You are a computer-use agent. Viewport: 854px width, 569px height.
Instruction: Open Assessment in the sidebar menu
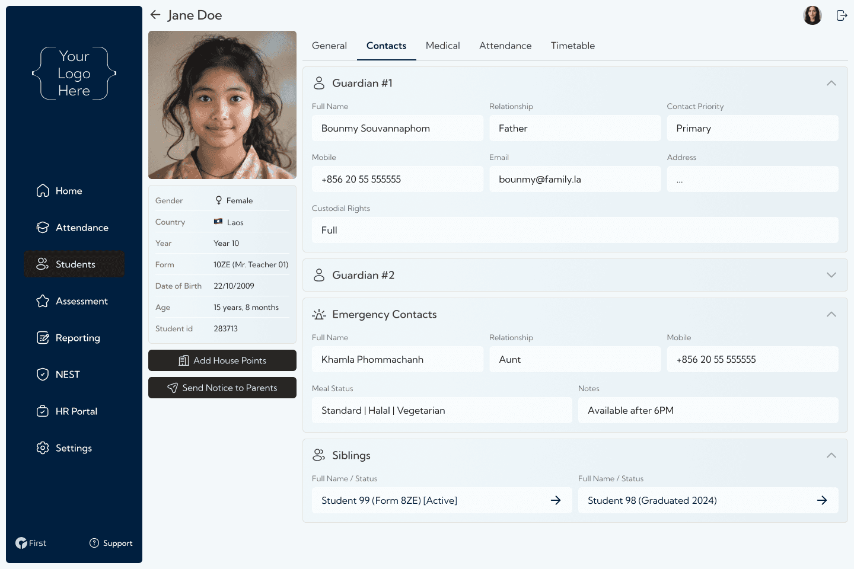point(74,301)
